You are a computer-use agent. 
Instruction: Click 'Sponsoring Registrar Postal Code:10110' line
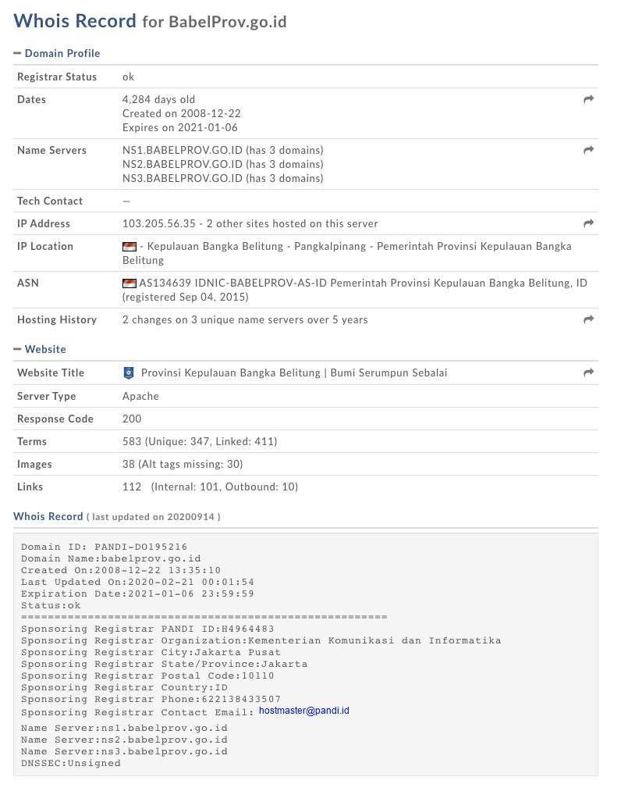(x=147, y=675)
